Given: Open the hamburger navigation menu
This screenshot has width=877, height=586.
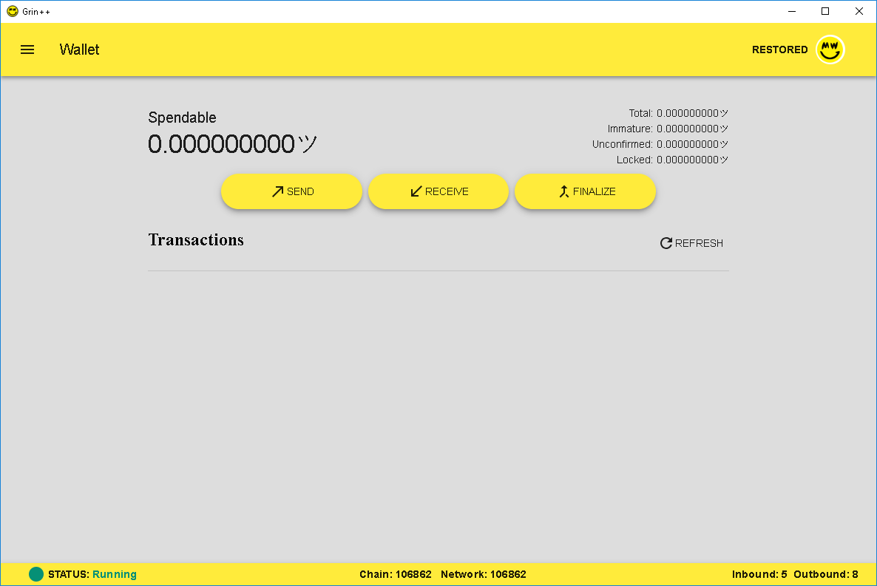Looking at the screenshot, I should tap(27, 50).
